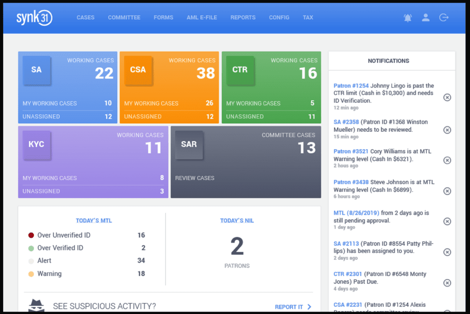Open the COMMITTEE menu

(124, 17)
